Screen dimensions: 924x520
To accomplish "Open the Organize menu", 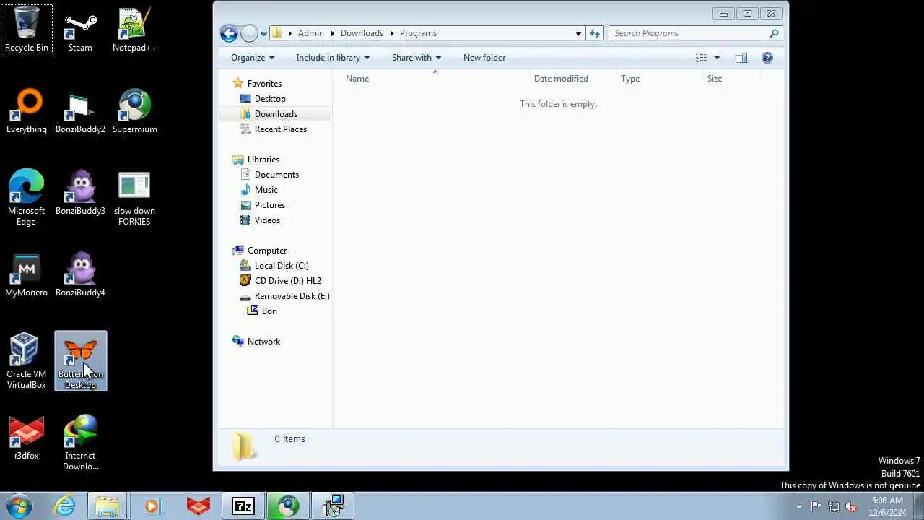I will pos(253,58).
